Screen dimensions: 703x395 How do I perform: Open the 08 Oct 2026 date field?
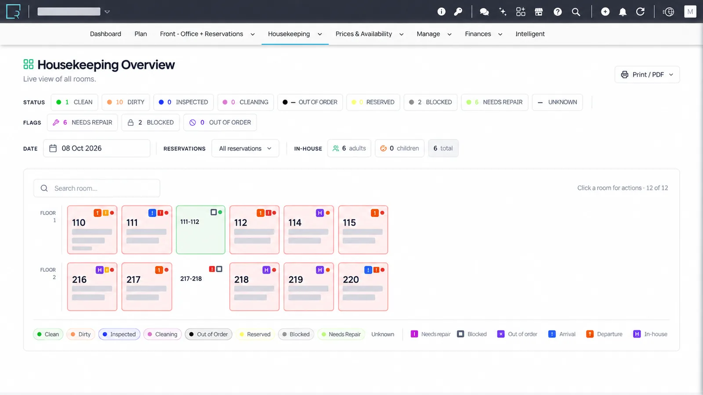97,148
